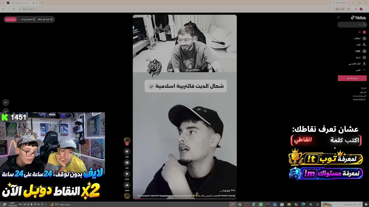Like the video with the heart icon

click(127, 152)
